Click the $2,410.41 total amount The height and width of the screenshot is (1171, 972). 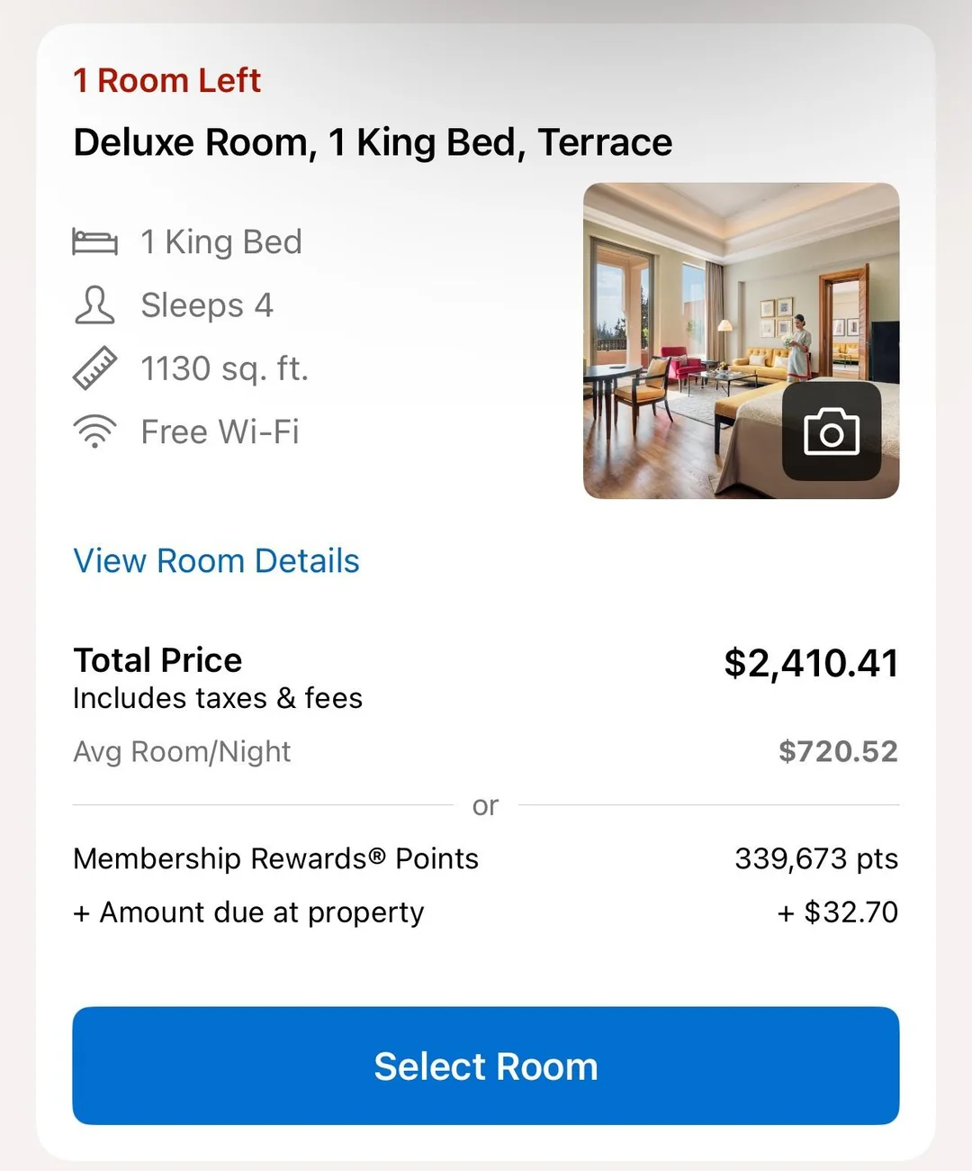811,664
